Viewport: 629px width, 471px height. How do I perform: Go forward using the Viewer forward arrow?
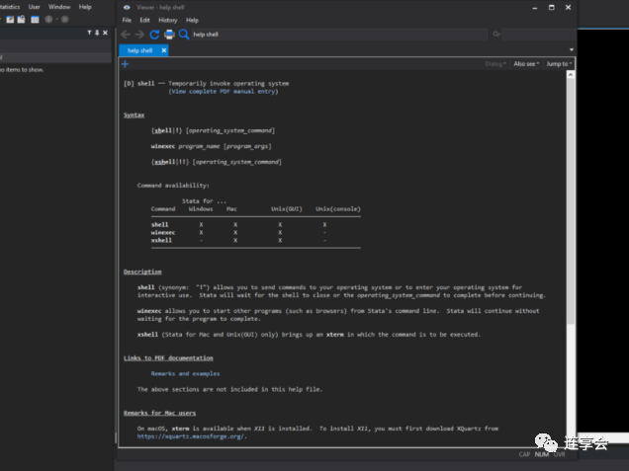tap(139, 35)
